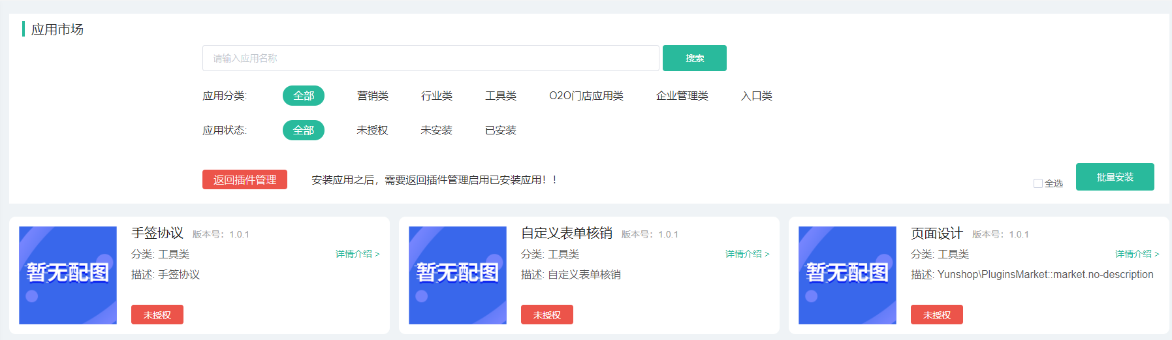Open 详情介绍 link for 手签协议

pyautogui.click(x=357, y=254)
